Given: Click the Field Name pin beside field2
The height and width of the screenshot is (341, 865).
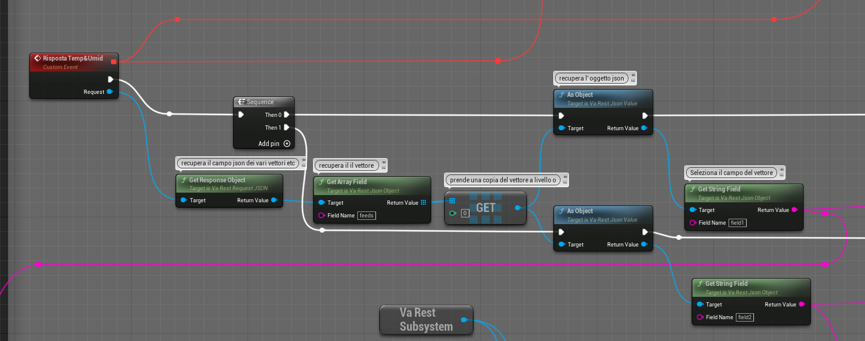Looking at the screenshot, I should click(701, 317).
